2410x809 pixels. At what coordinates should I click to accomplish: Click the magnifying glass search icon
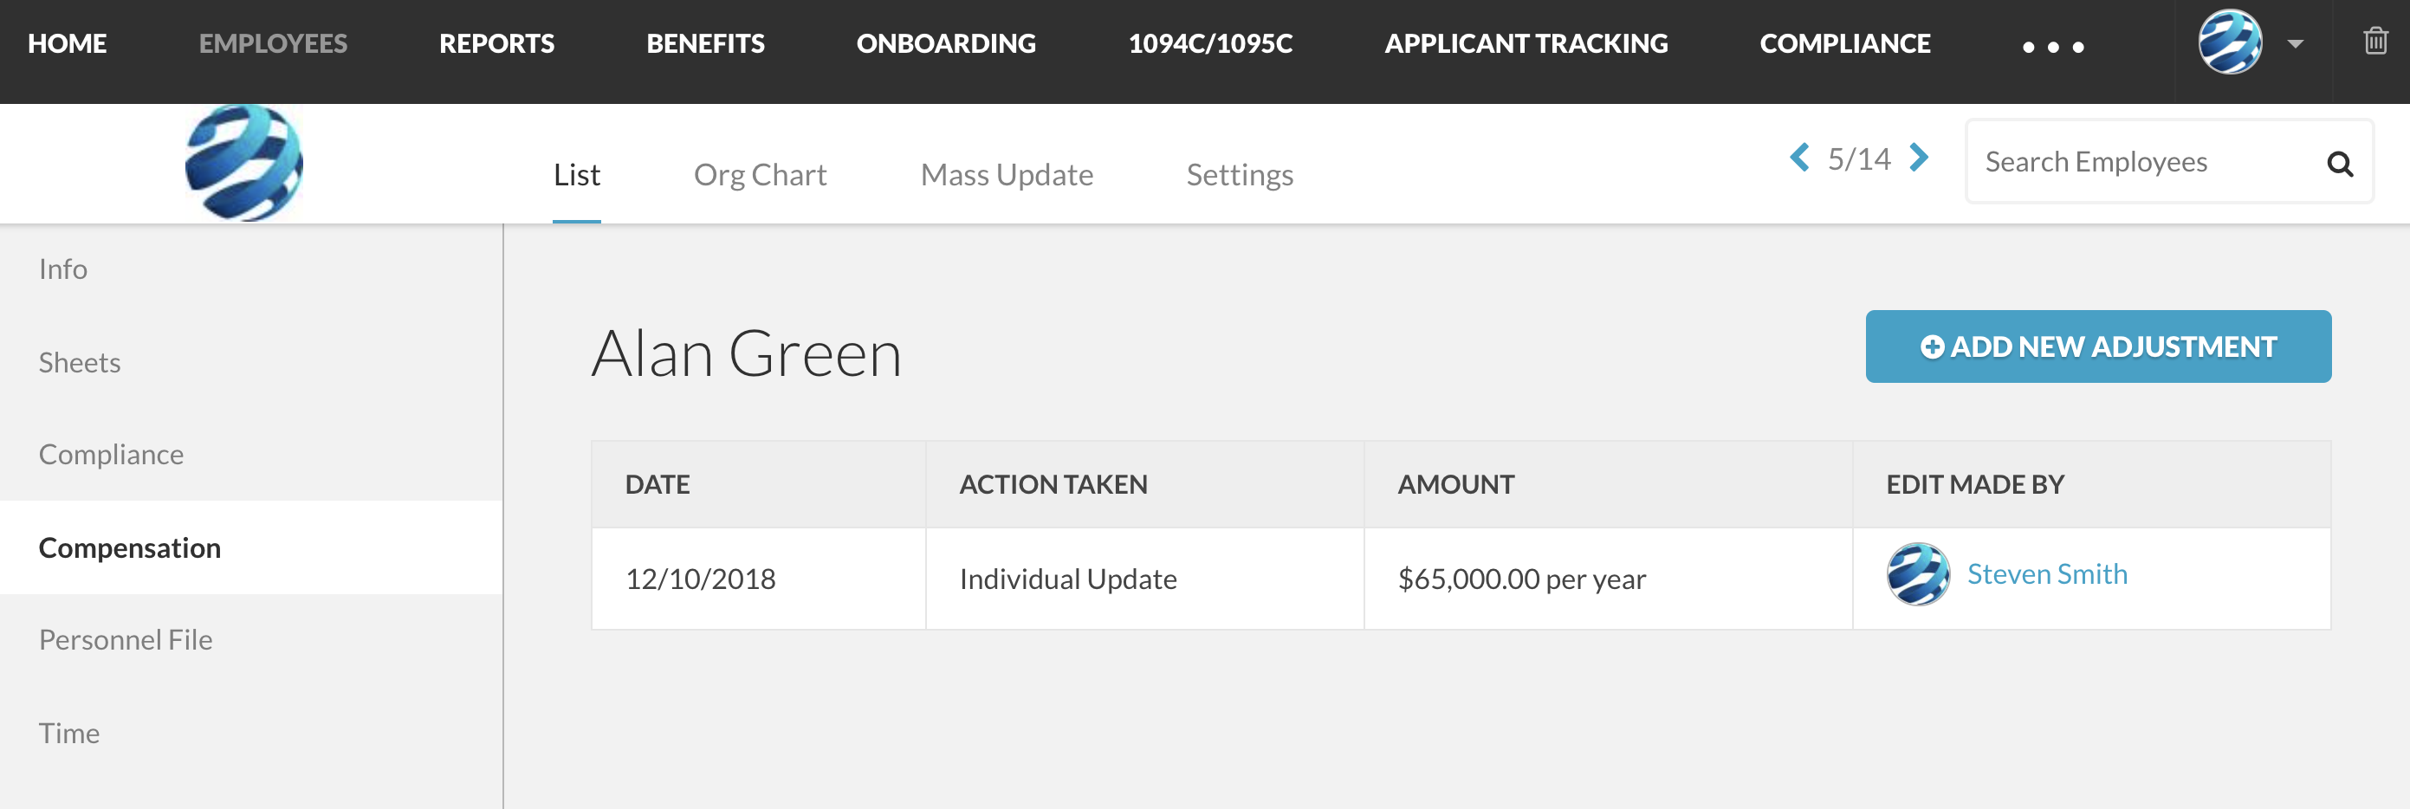point(2339,164)
